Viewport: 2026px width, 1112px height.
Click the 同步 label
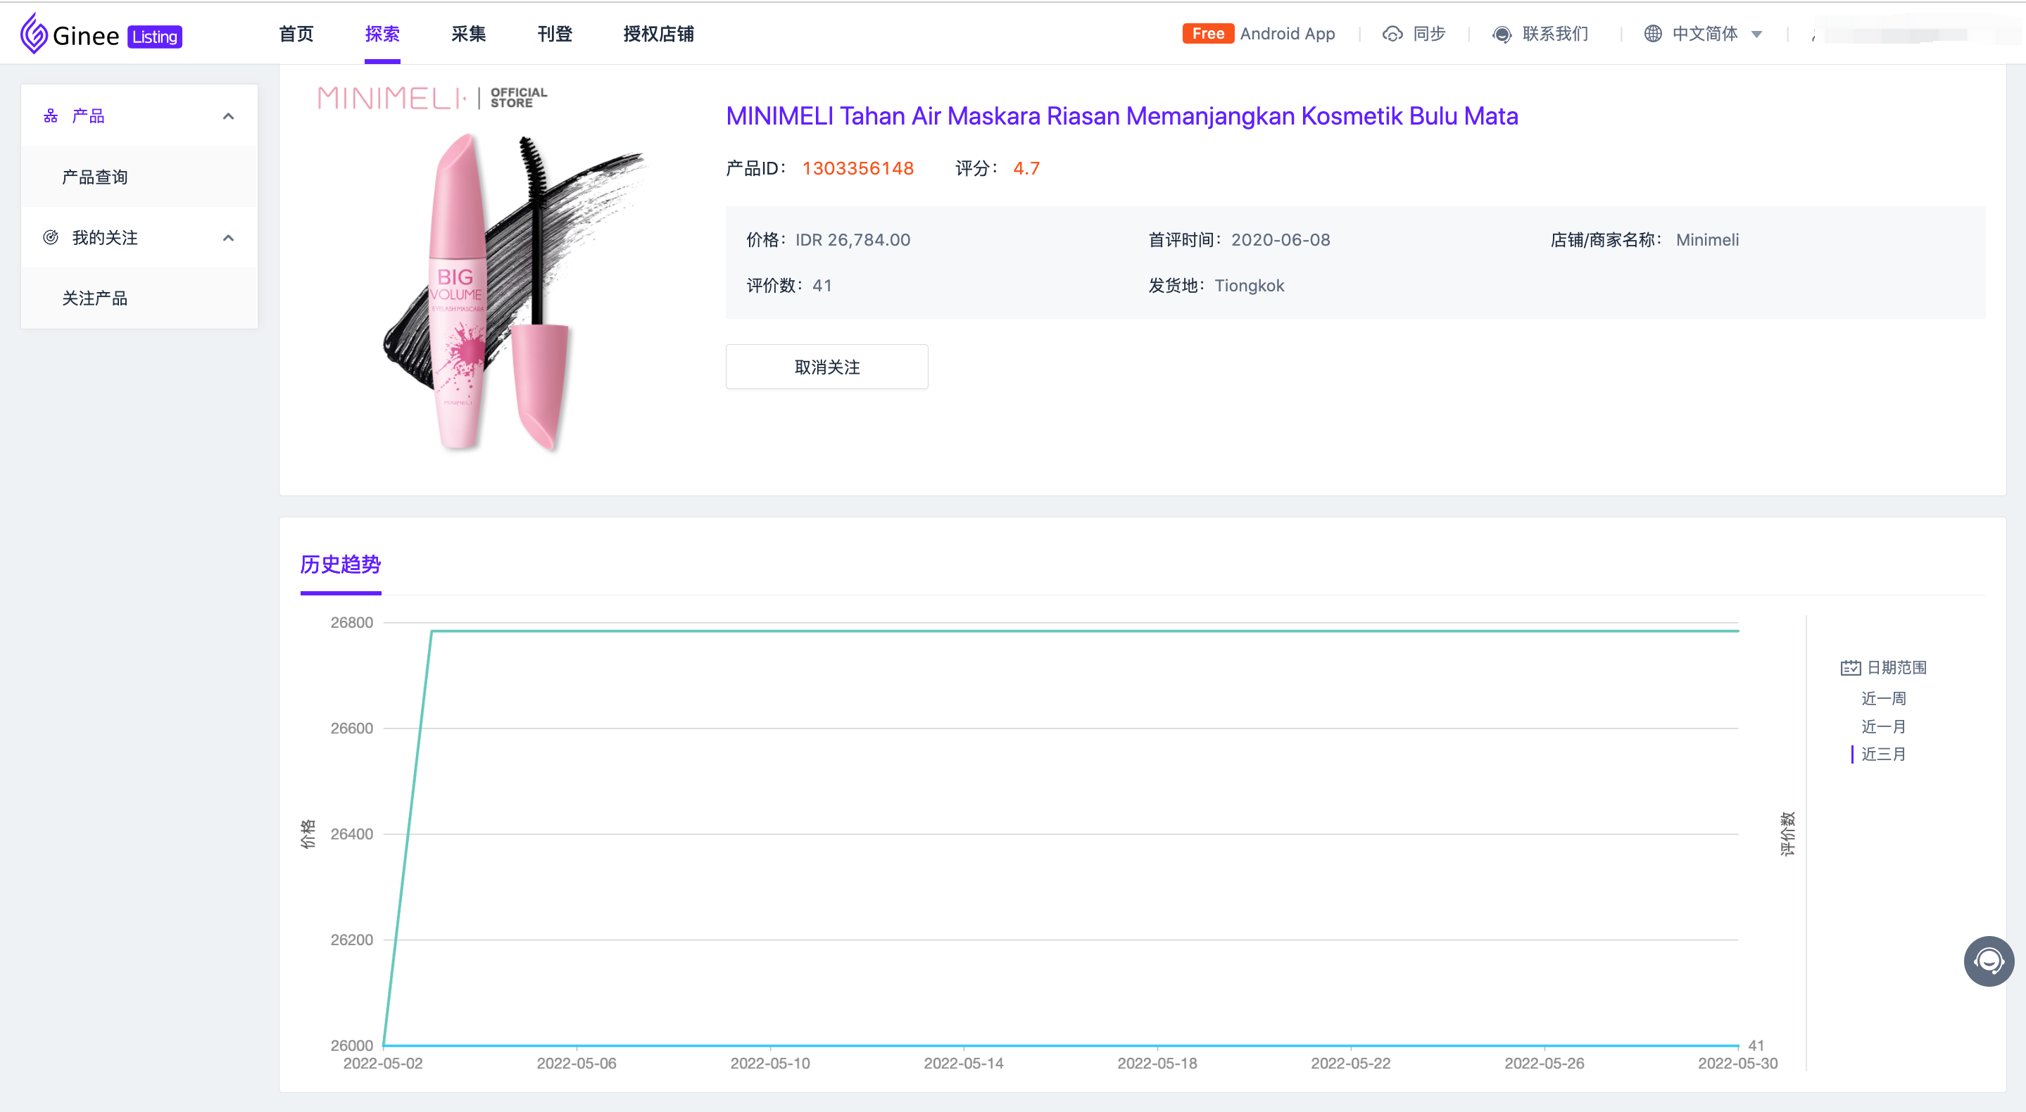(x=1429, y=34)
